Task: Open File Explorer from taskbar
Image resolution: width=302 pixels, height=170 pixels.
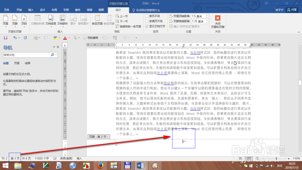Action: click(x=18, y=165)
